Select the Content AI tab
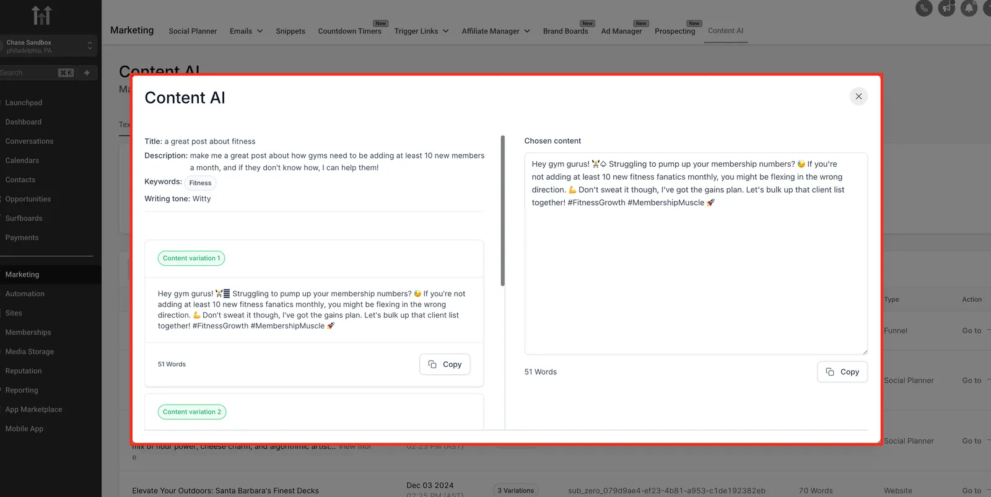Viewport: 991px width, 497px height. [x=726, y=31]
